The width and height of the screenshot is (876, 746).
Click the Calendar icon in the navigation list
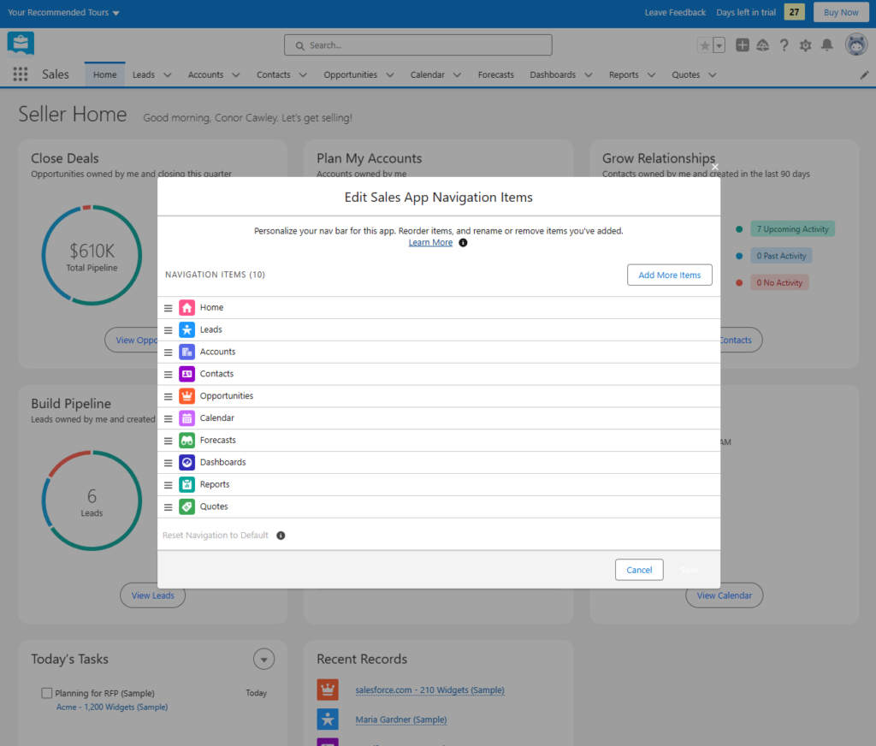coord(186,417)
